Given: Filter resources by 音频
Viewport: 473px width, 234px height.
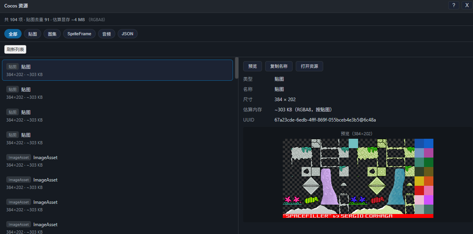Looking at the screenshot, I should tap(106, 34).
